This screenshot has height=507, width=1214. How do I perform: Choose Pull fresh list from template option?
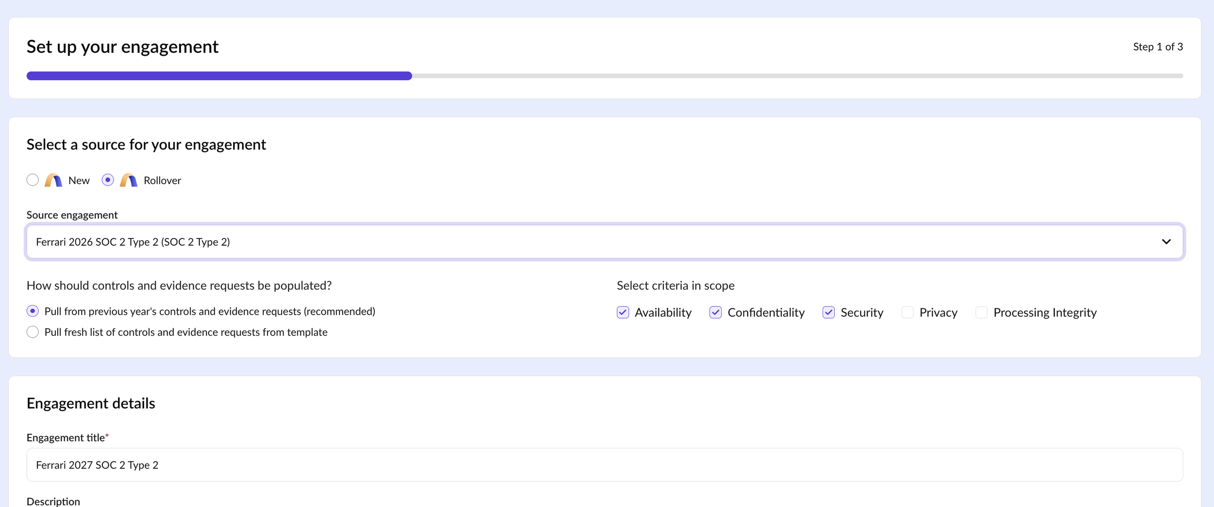tap(33, 332)
